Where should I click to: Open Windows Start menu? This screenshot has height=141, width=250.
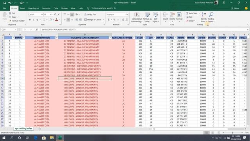pyautogui.click(x=4, y=137)
